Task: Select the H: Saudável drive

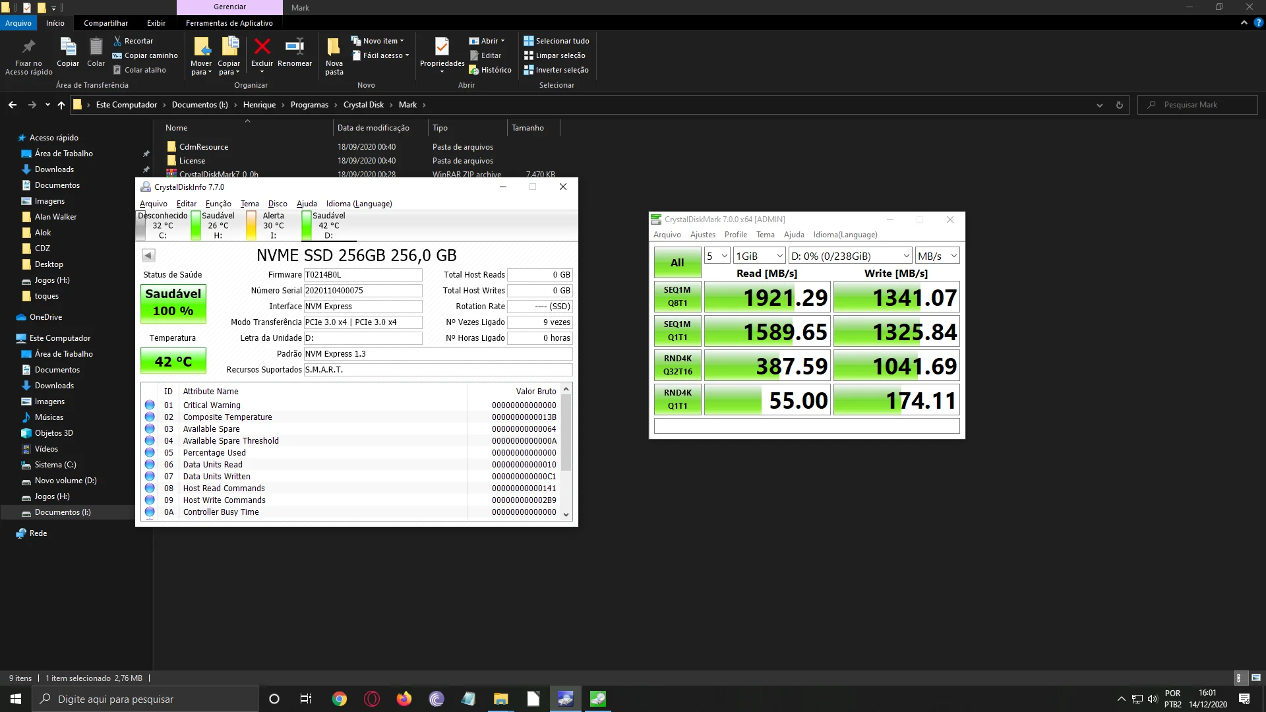Action: click(x=212, y=225)
